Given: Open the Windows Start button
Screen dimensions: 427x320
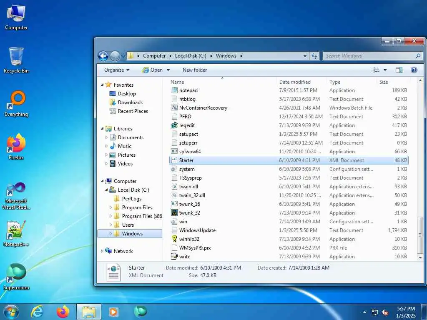Looking at the screenshot, I should (11, 312).
